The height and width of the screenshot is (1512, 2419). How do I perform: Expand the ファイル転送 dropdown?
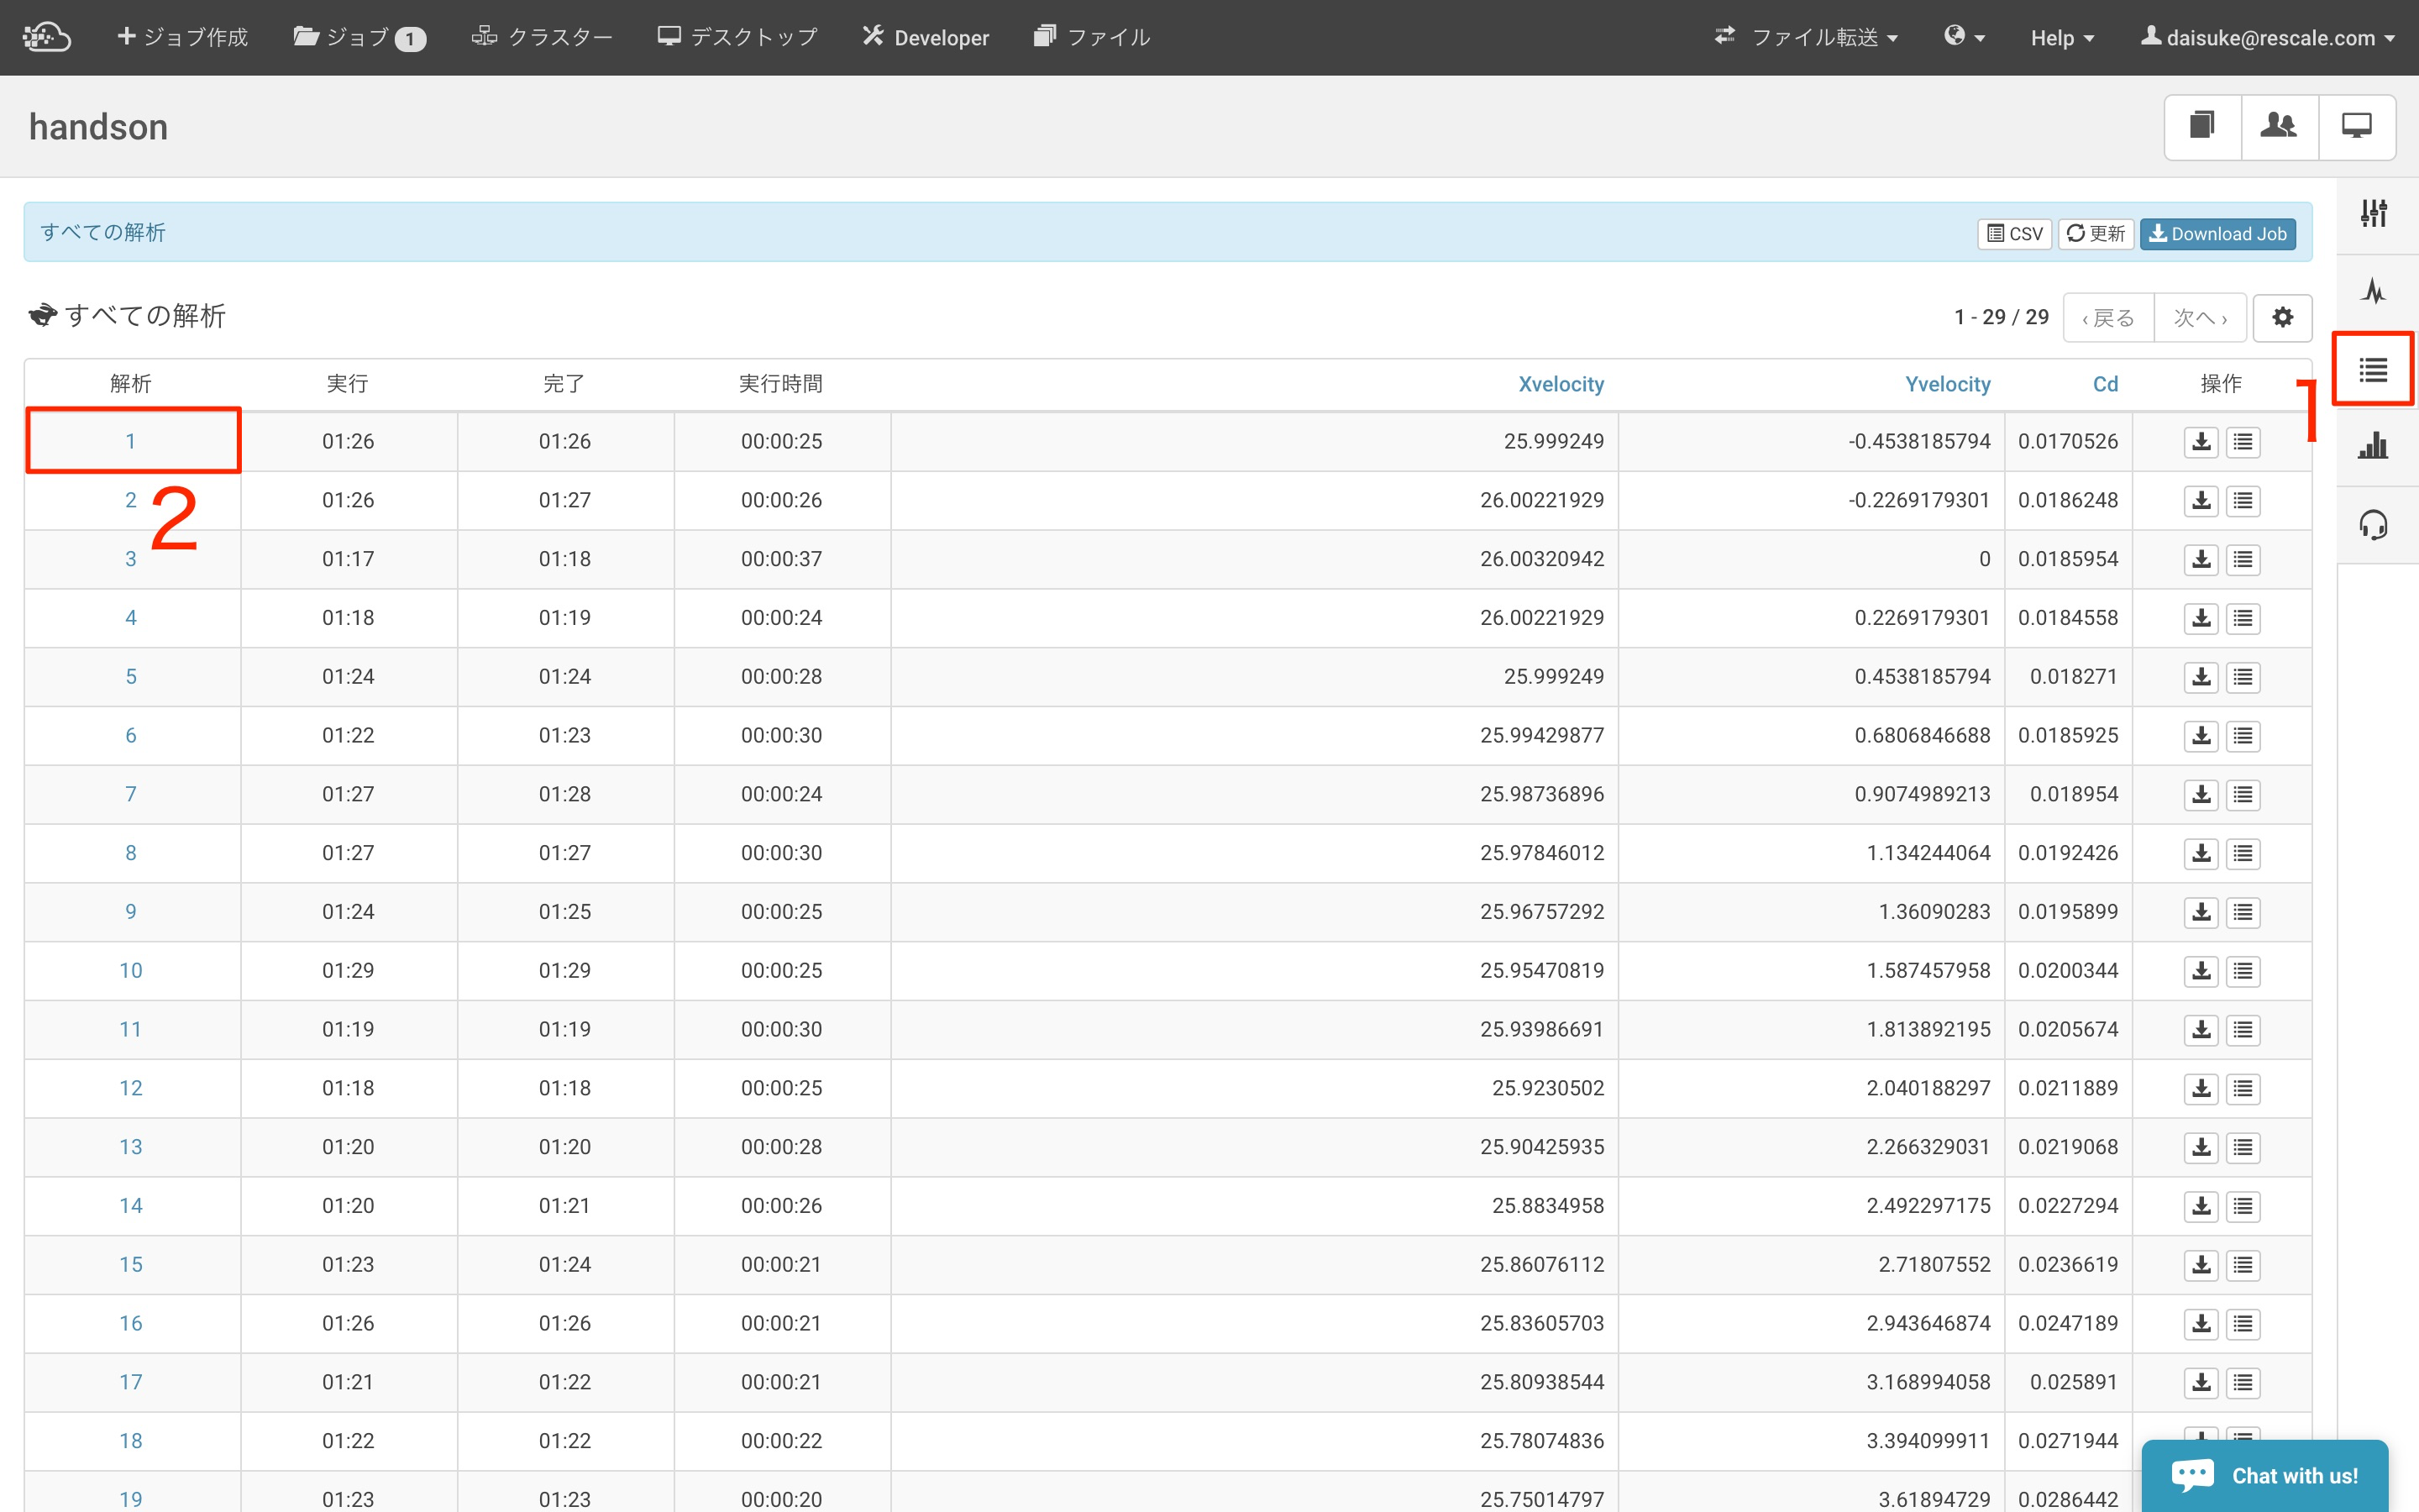click(1806, 38)
